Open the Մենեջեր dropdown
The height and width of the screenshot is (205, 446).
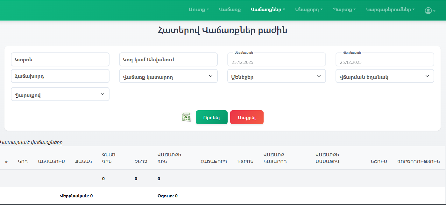pos(276,76)
